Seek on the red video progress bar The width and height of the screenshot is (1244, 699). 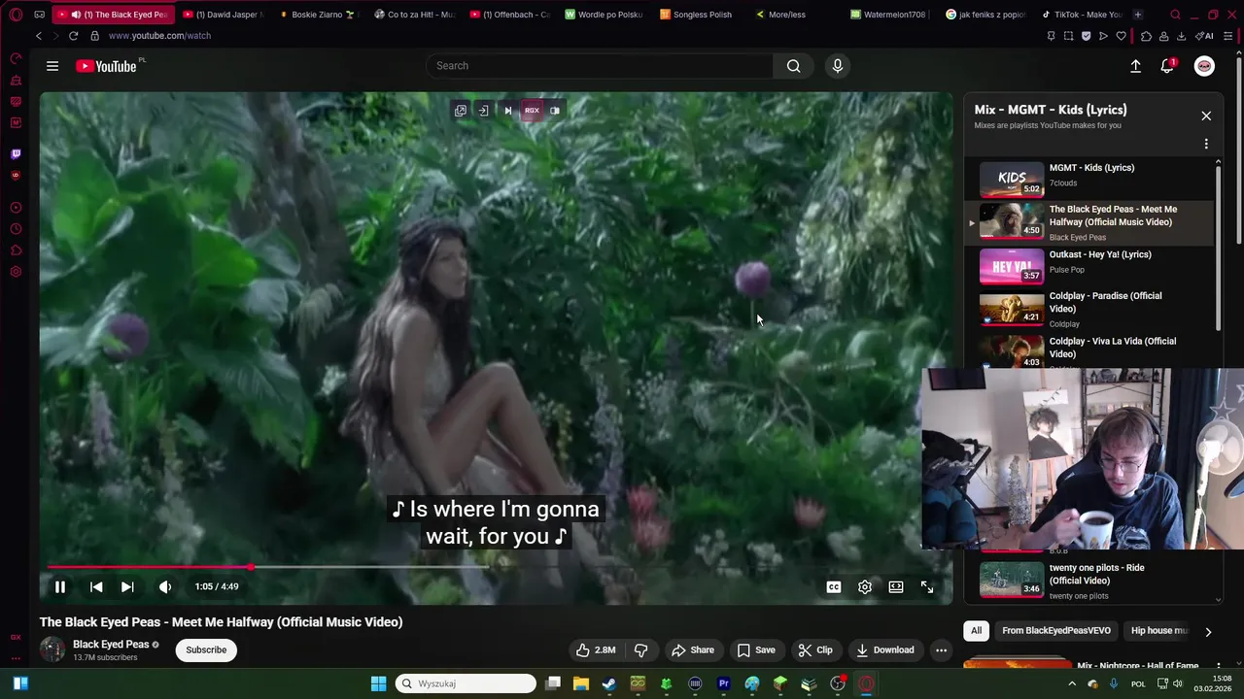point(149,567)
